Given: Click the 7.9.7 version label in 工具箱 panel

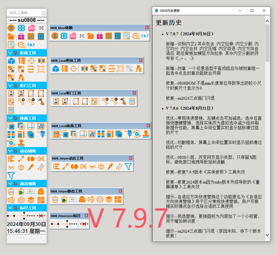Looking at the screenshot, I should 31,45.
